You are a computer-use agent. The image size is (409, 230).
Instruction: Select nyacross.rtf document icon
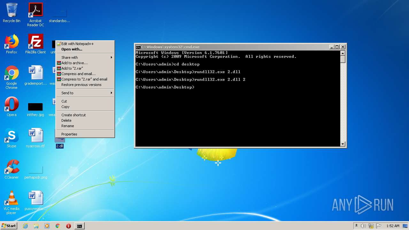(x=35, y=138)
